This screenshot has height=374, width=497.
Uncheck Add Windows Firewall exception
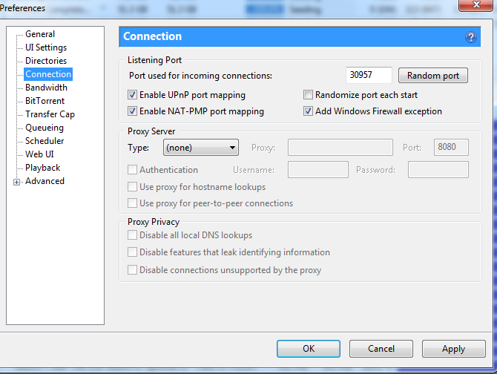click(309, 111)
